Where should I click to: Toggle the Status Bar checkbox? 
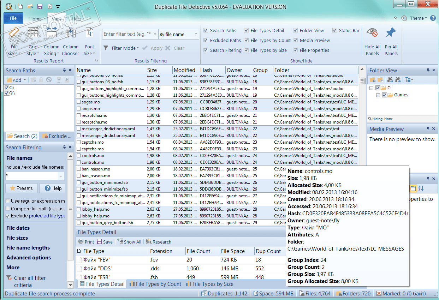pos(334,30)
